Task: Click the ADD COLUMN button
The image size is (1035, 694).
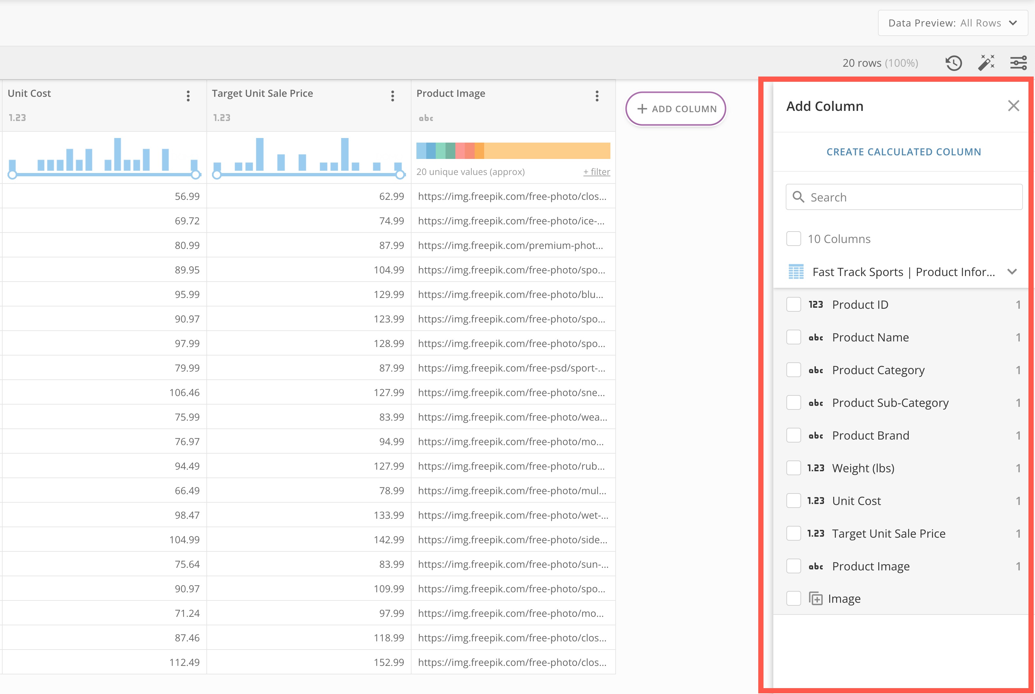Action: 676,109
